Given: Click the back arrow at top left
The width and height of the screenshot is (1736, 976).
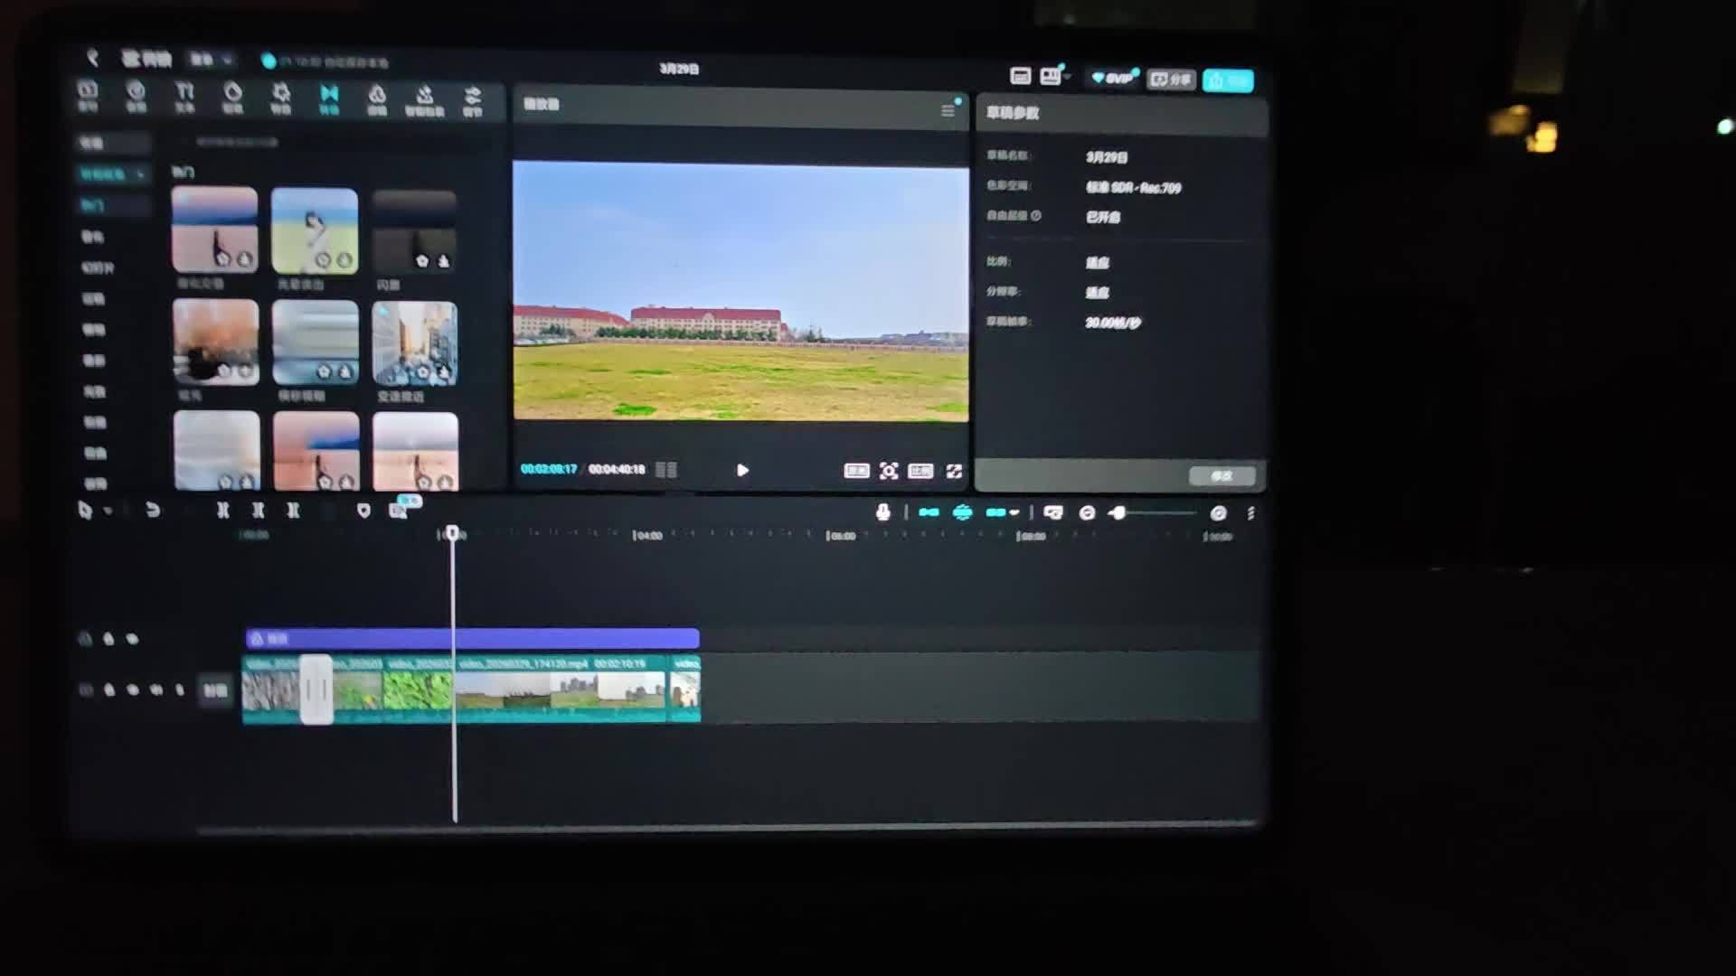Looking at the screenshot, I should (x=92, y=58).
